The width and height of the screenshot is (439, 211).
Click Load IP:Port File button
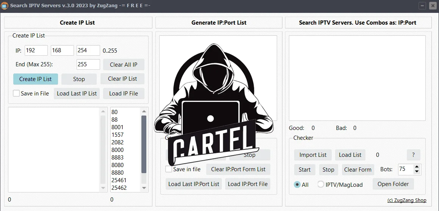tap(248, 184)
